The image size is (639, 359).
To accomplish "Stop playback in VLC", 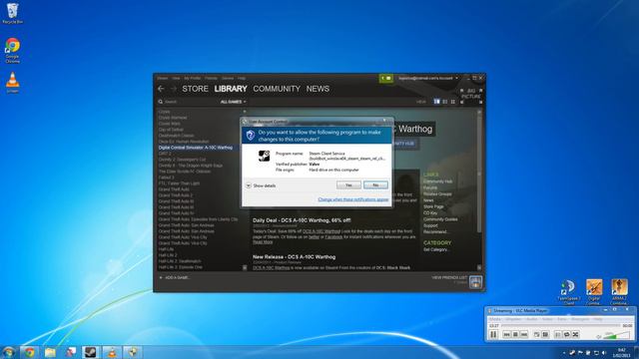I will (515, 335).
